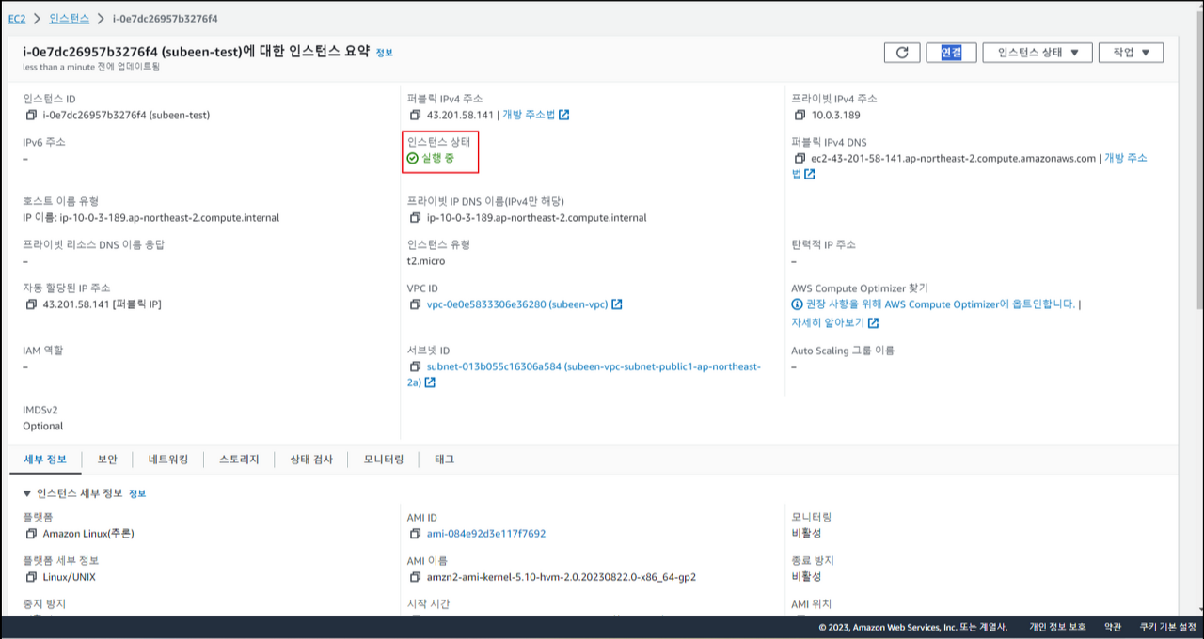
Task: Open the external link icon beside subnet ID
Action: (x=430, y=383)
